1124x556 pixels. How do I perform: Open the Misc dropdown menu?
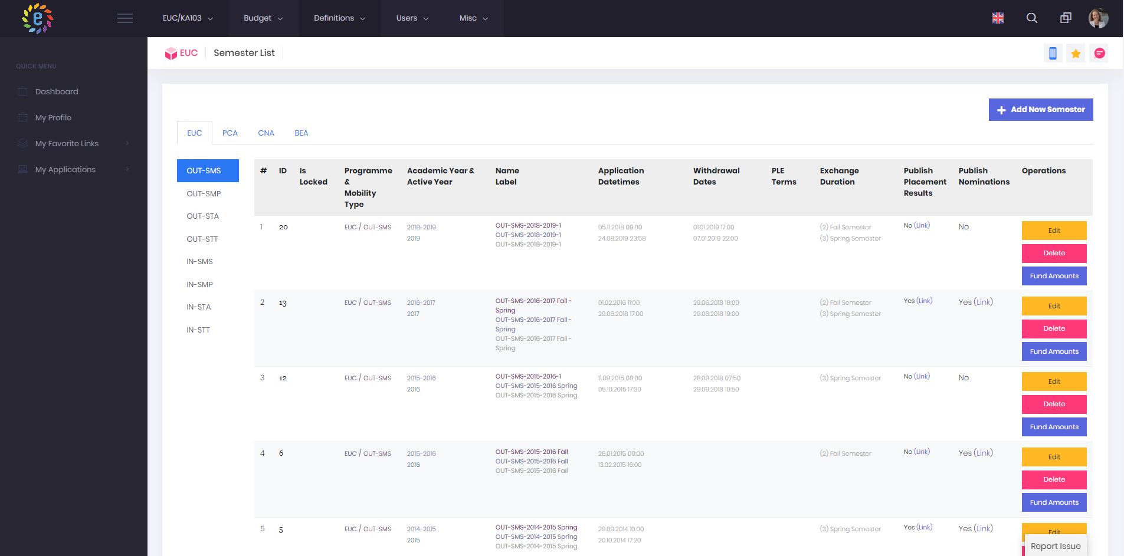(474, 18)
